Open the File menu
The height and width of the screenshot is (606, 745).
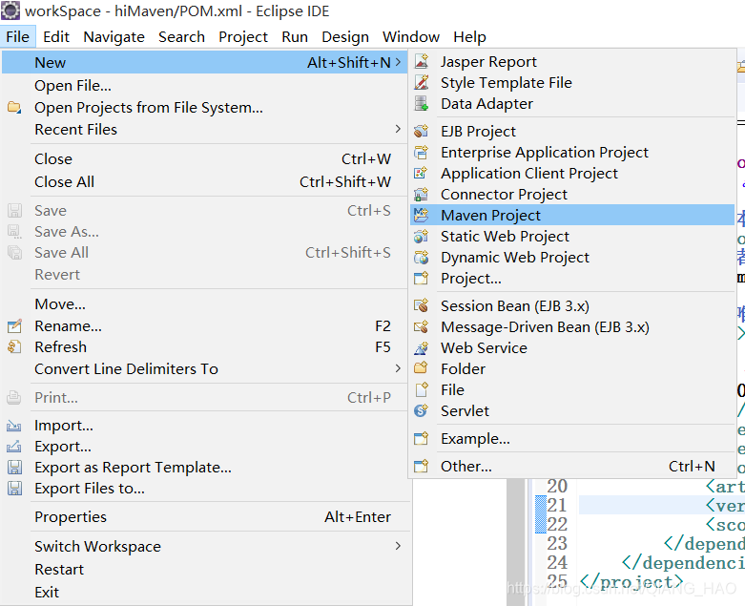tap(17, 36)
